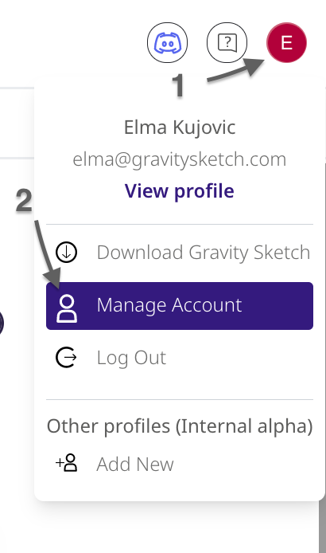The height and width of the screenshot is (553, 326).
Task: Click the log out arrow icon
Action: pyautogui.click(x=66, y=357)
